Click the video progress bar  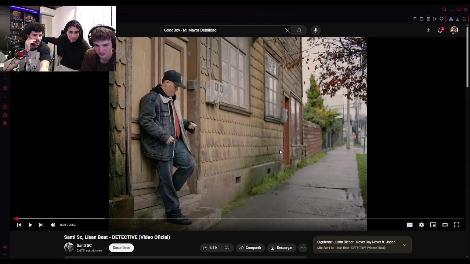coord(238,219)
